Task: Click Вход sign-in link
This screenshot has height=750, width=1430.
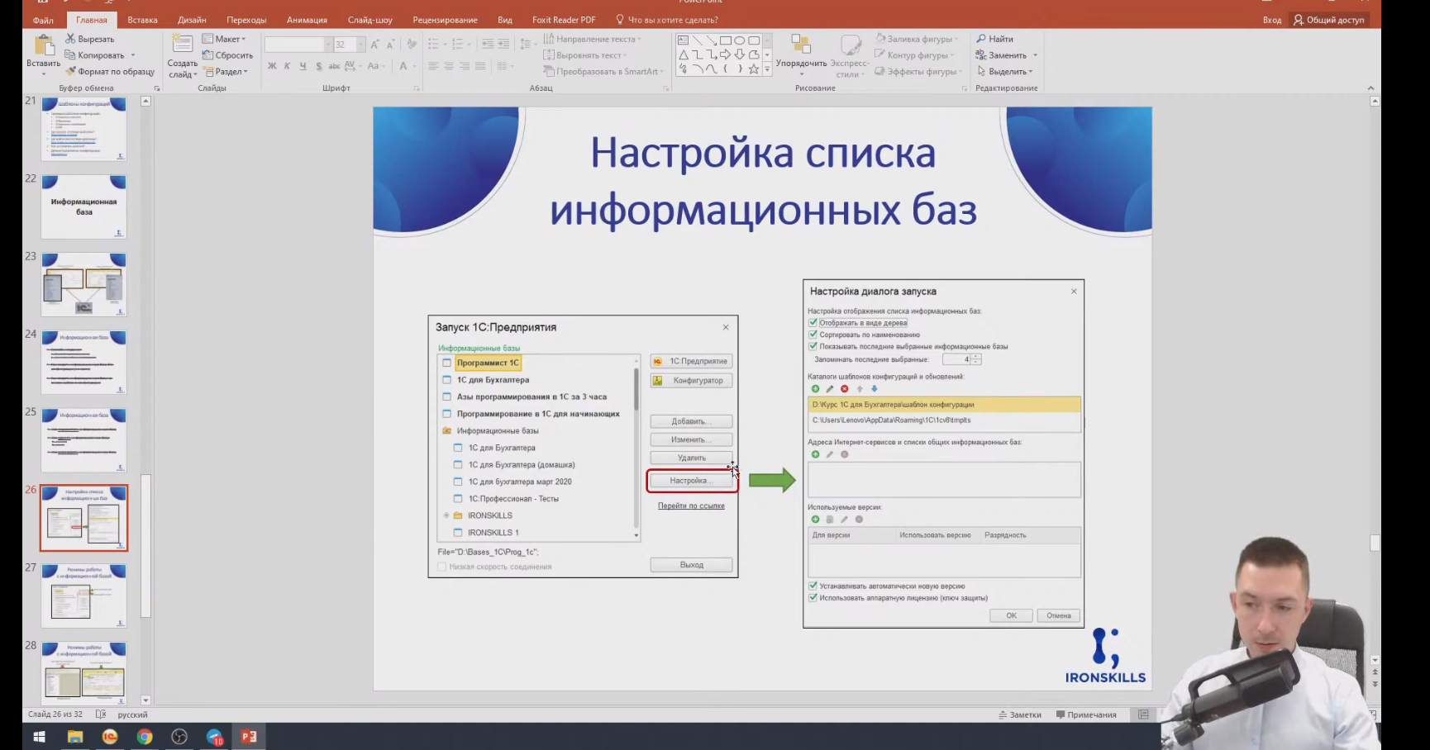Action: pyautogui.click(x=1272, y=20)
